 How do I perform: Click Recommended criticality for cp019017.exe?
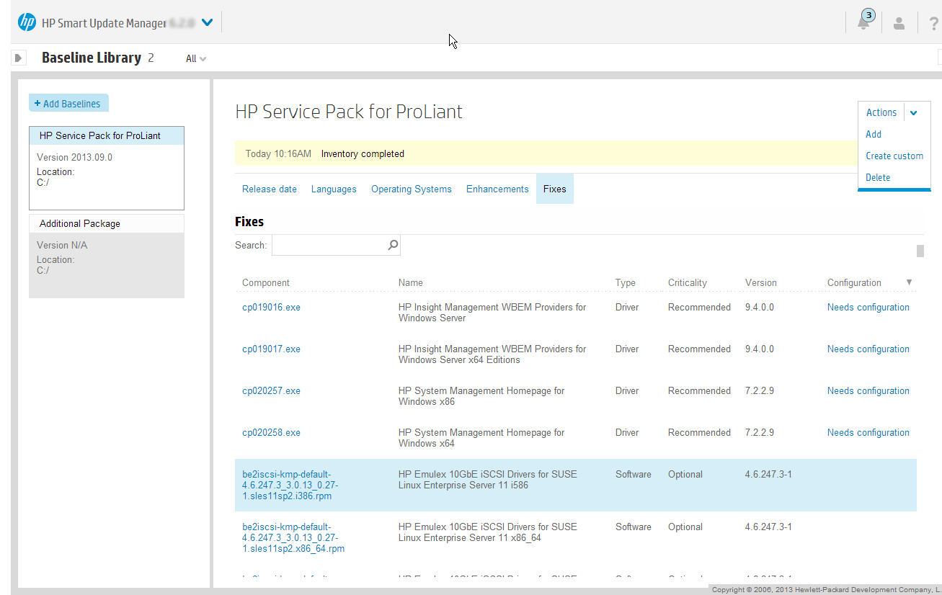(x=699, y=349)
